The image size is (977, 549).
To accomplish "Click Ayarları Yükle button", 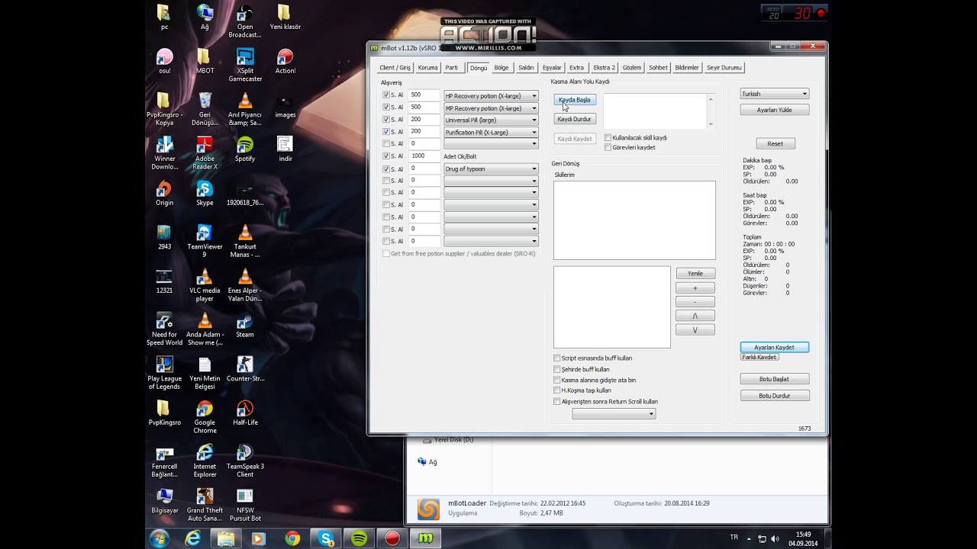I will [774, 110].
